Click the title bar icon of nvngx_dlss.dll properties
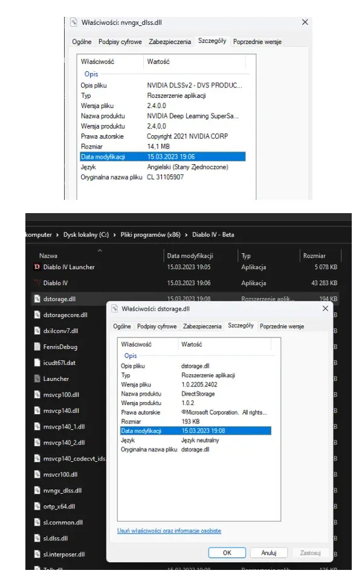The height and width of the screenshot is (582, 359). (x=74, y=22)
